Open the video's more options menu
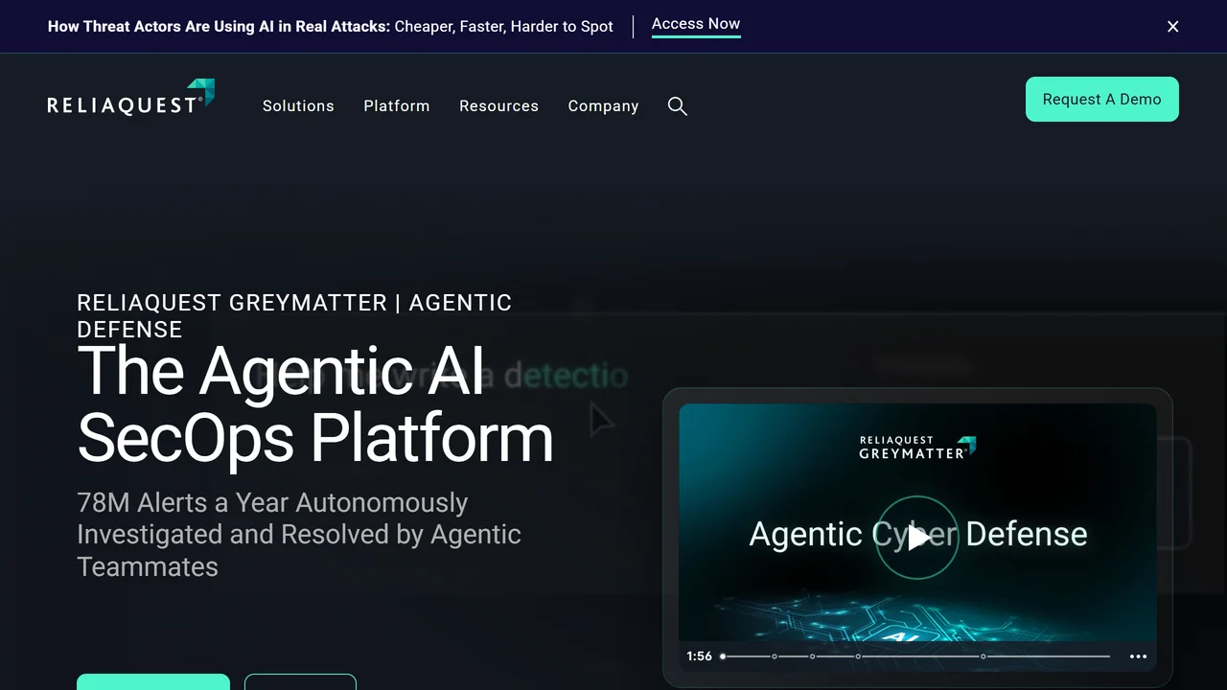Image resolution: width=1227 pixels, height=690 pixels. [x=1138, y=656]
